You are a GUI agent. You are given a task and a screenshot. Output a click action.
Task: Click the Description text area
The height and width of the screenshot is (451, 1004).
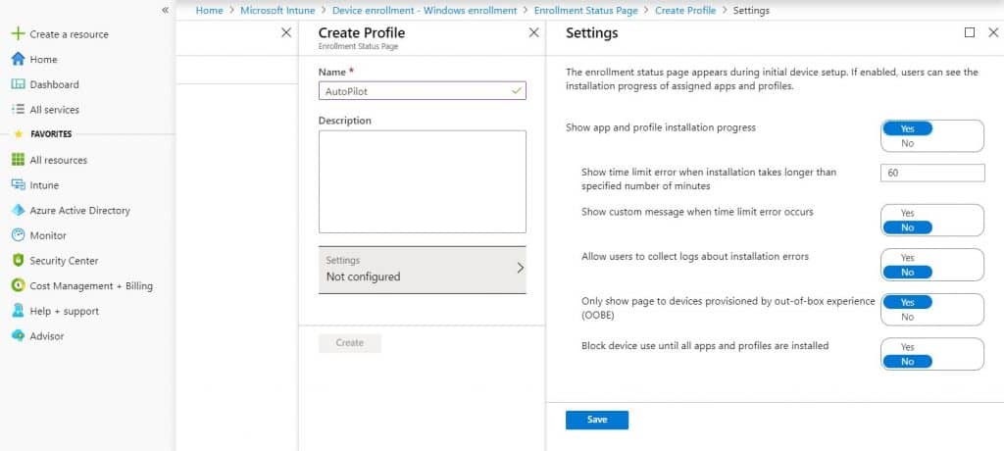point(422,182)
